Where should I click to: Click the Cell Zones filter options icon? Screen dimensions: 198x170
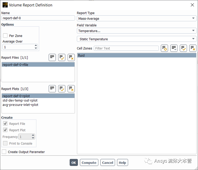(x=164, y=48)
